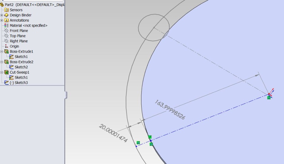284x164 pixels.
Task: Expand the Design Binder node
Action: 2,15
